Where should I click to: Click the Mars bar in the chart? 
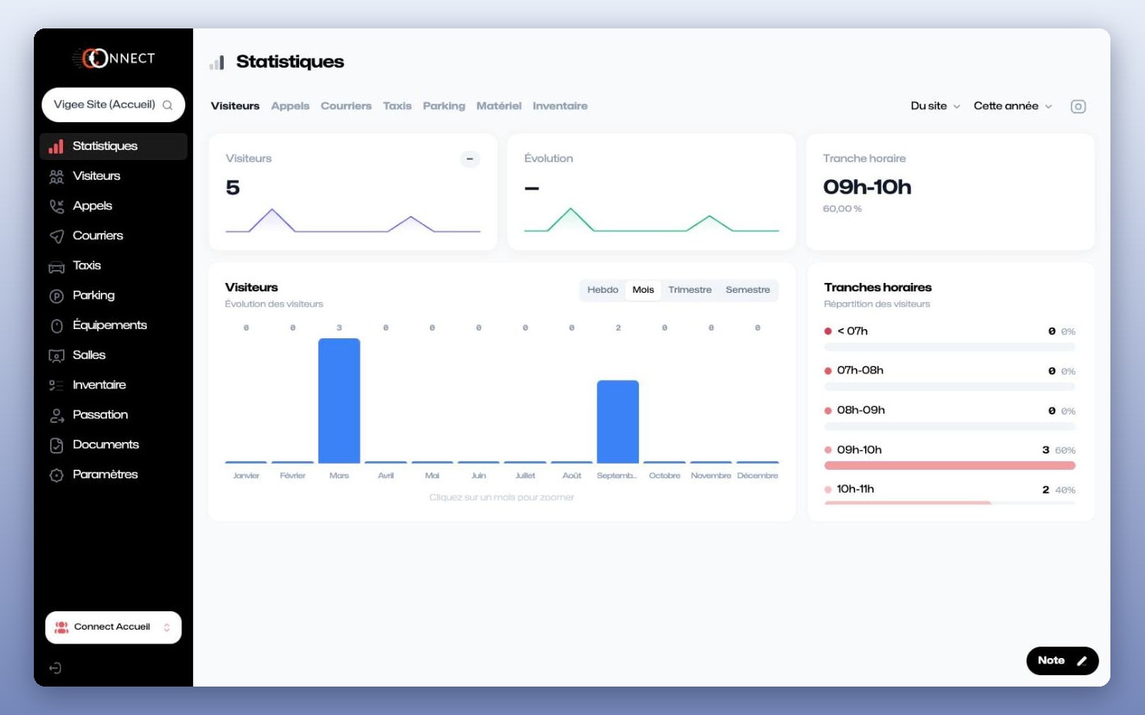pyautogui.click(x=339, y=401)
